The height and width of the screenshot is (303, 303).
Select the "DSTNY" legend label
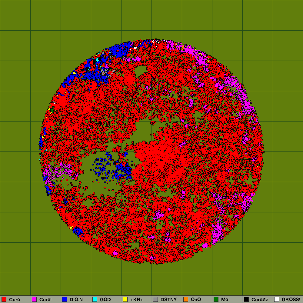coord(168,300)
